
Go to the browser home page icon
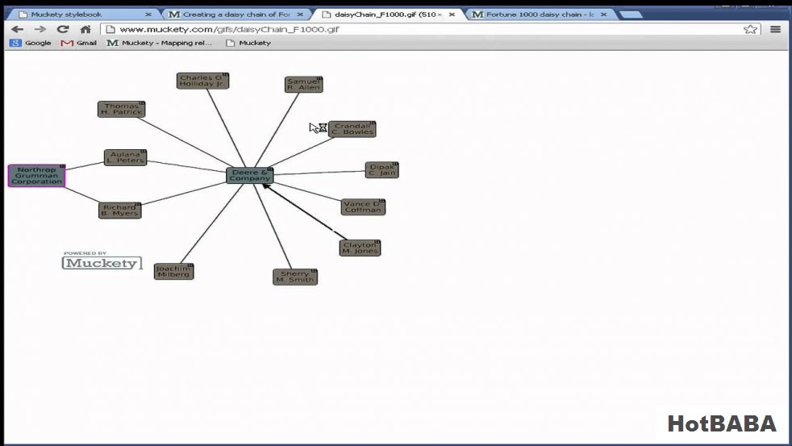[85, 29]
